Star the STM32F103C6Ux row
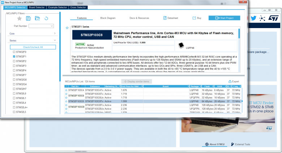The image size is (282, 153). pyautogui.click(x=66, y=98)
